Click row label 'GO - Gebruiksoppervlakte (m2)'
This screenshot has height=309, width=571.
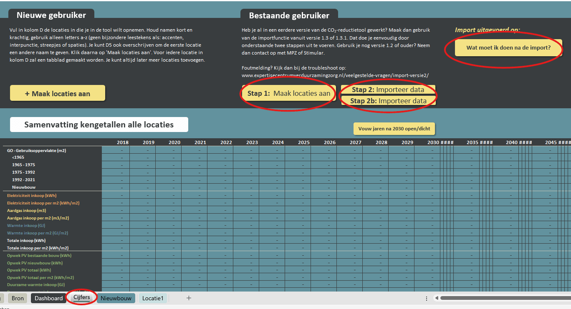click(x=36, y=150)
